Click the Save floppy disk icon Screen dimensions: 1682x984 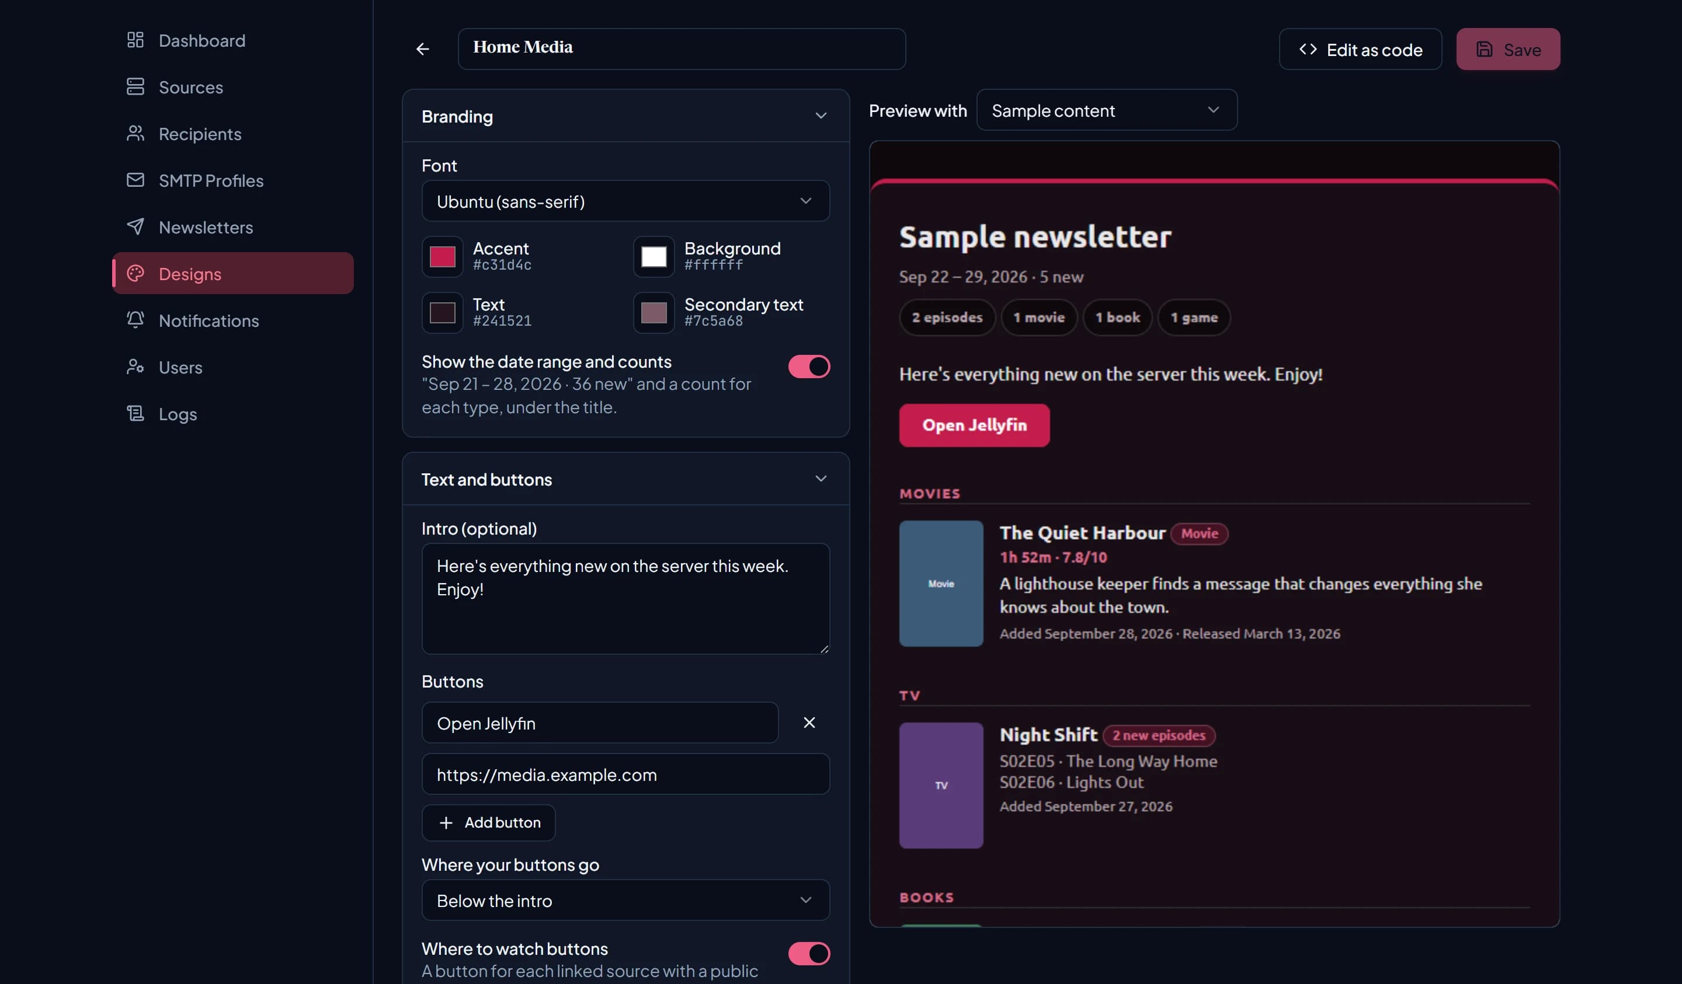1484,50
